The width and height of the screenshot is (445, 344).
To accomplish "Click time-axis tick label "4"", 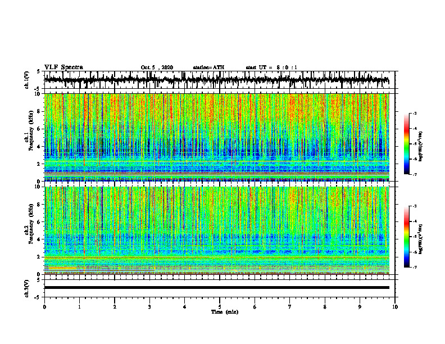I will [185, 307].
